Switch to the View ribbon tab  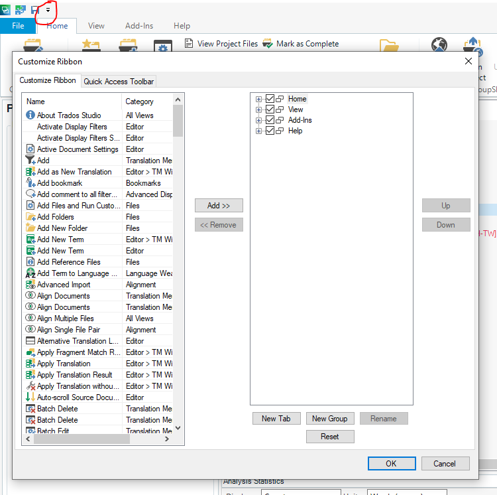[96, 26]
